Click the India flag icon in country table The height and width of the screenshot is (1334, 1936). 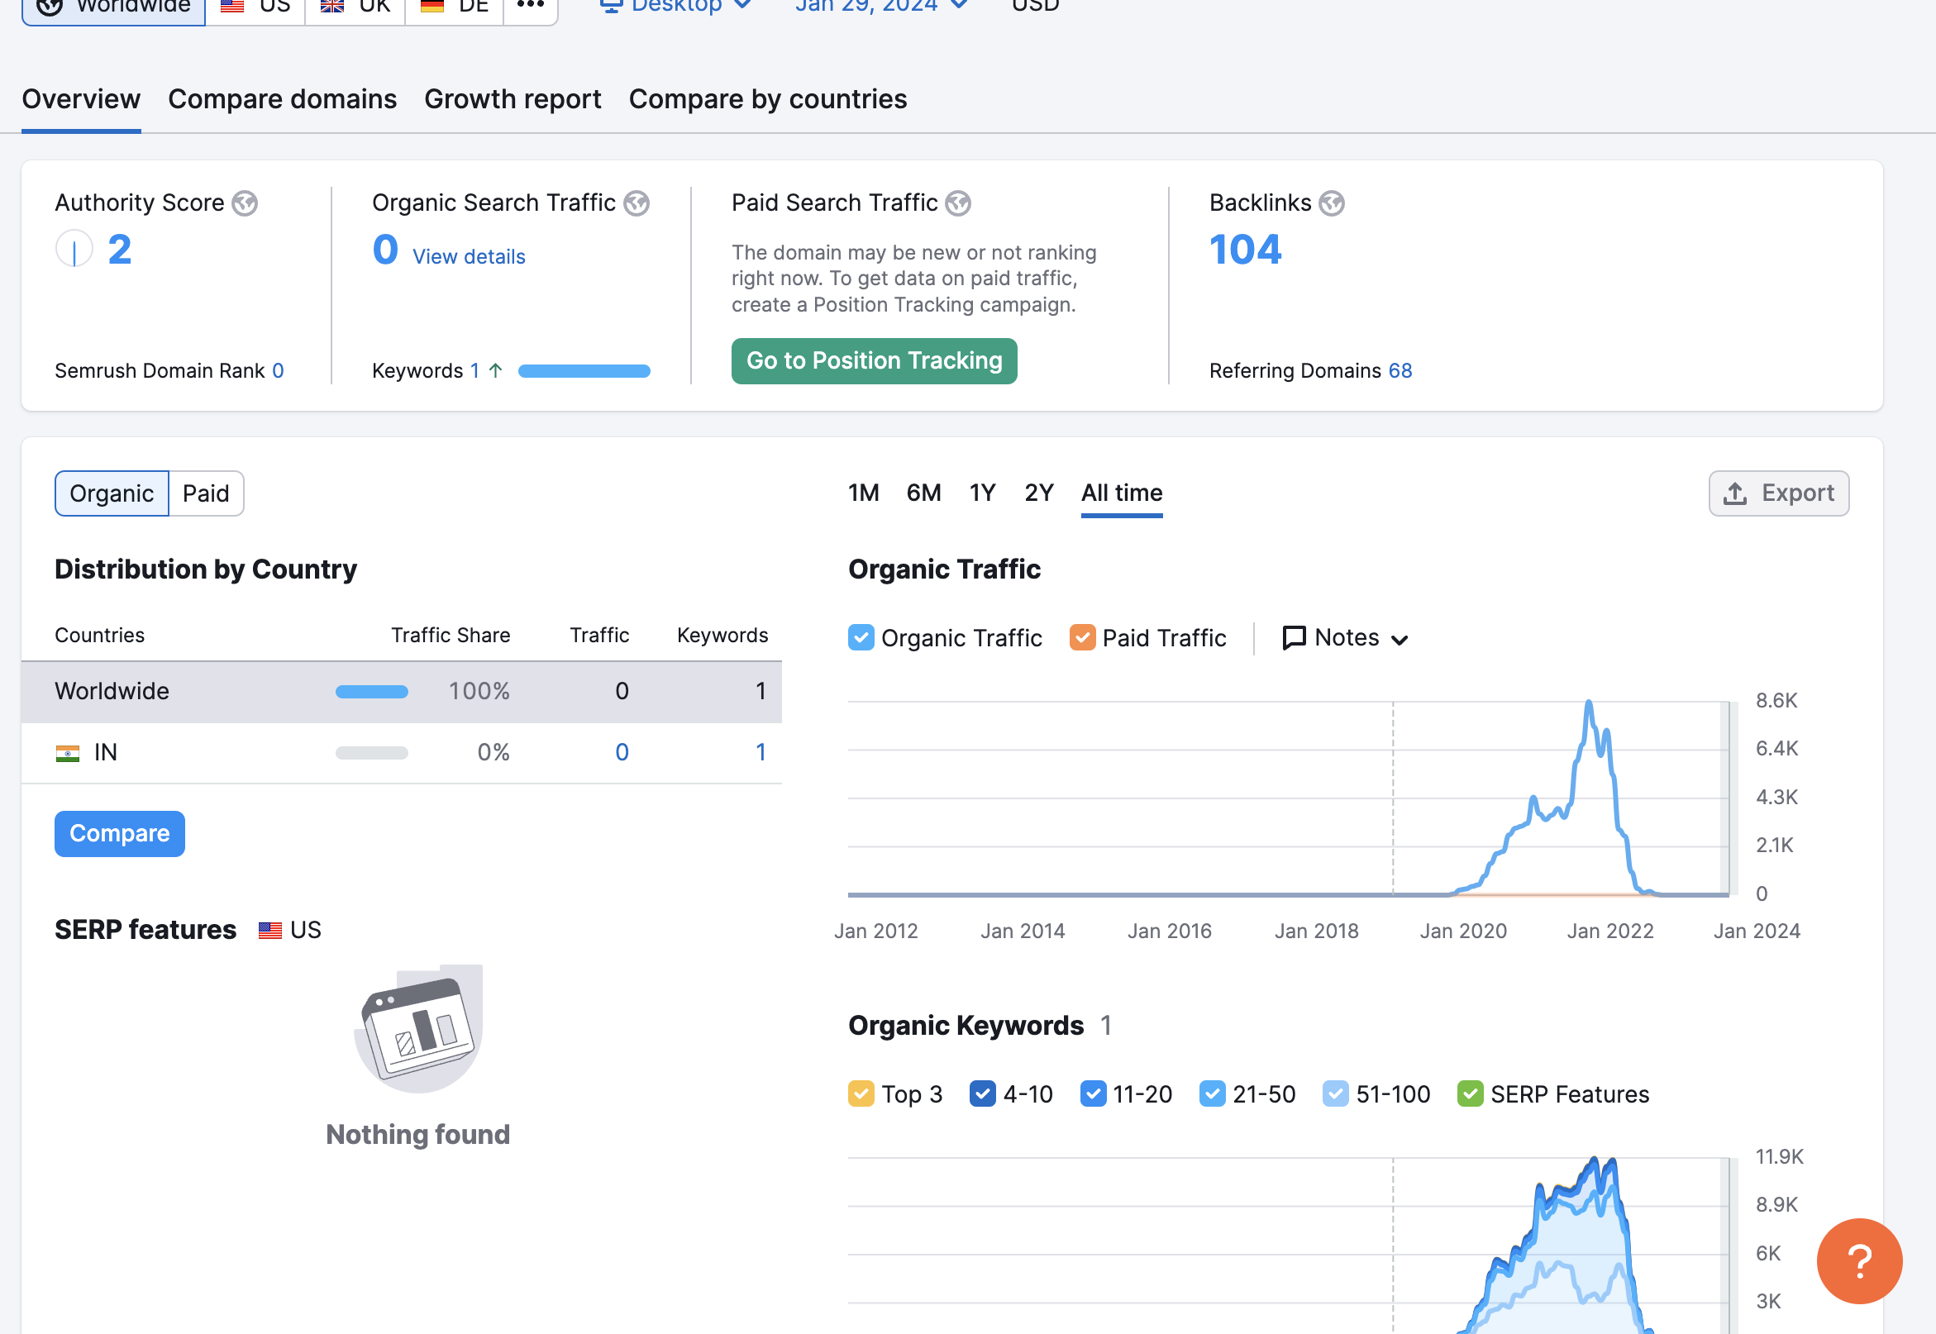coord(68,753)
